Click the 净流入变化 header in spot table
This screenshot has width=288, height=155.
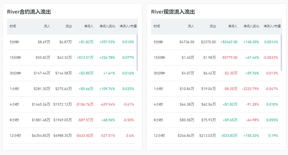(x=251, y=26)
